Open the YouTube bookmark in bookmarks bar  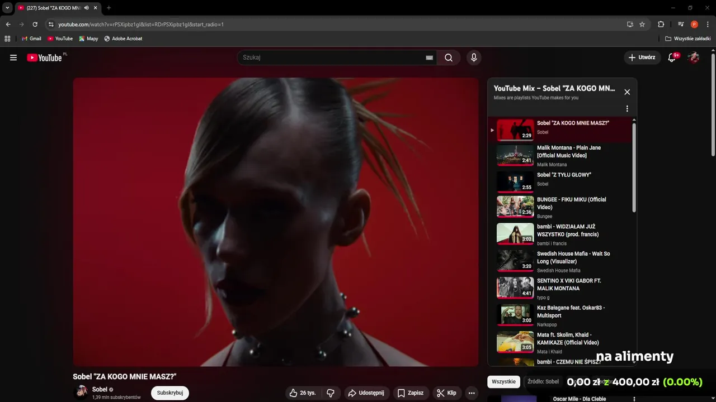[x=60, y=39]
